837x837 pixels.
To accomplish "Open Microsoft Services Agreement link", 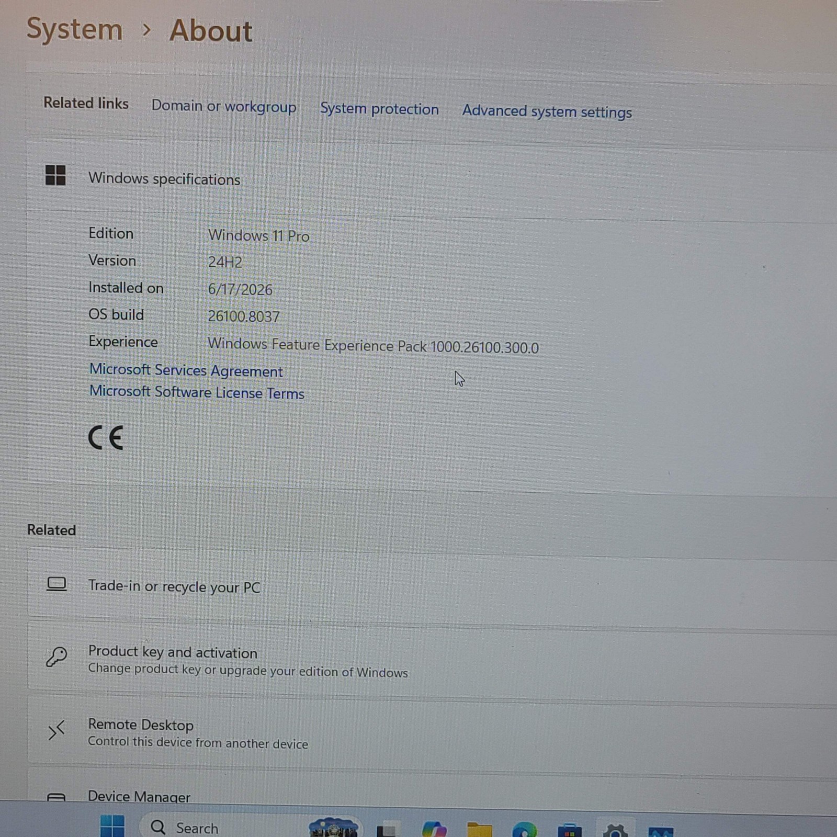I will pyautogui.click(x=186, y=370).
